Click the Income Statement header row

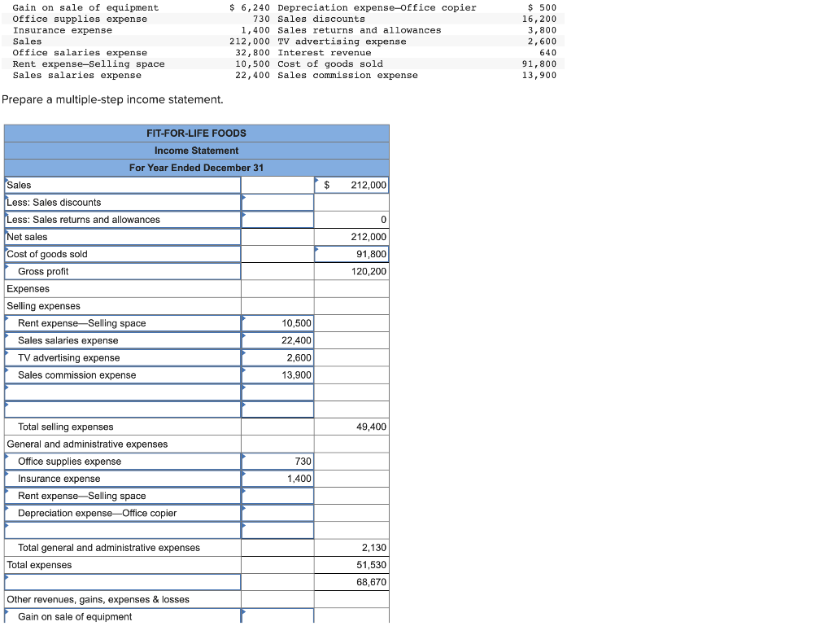(195, 150)
